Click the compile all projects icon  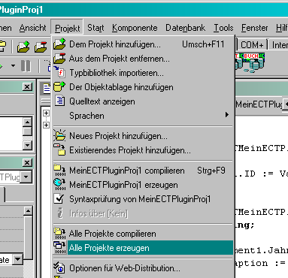[59, 234]
